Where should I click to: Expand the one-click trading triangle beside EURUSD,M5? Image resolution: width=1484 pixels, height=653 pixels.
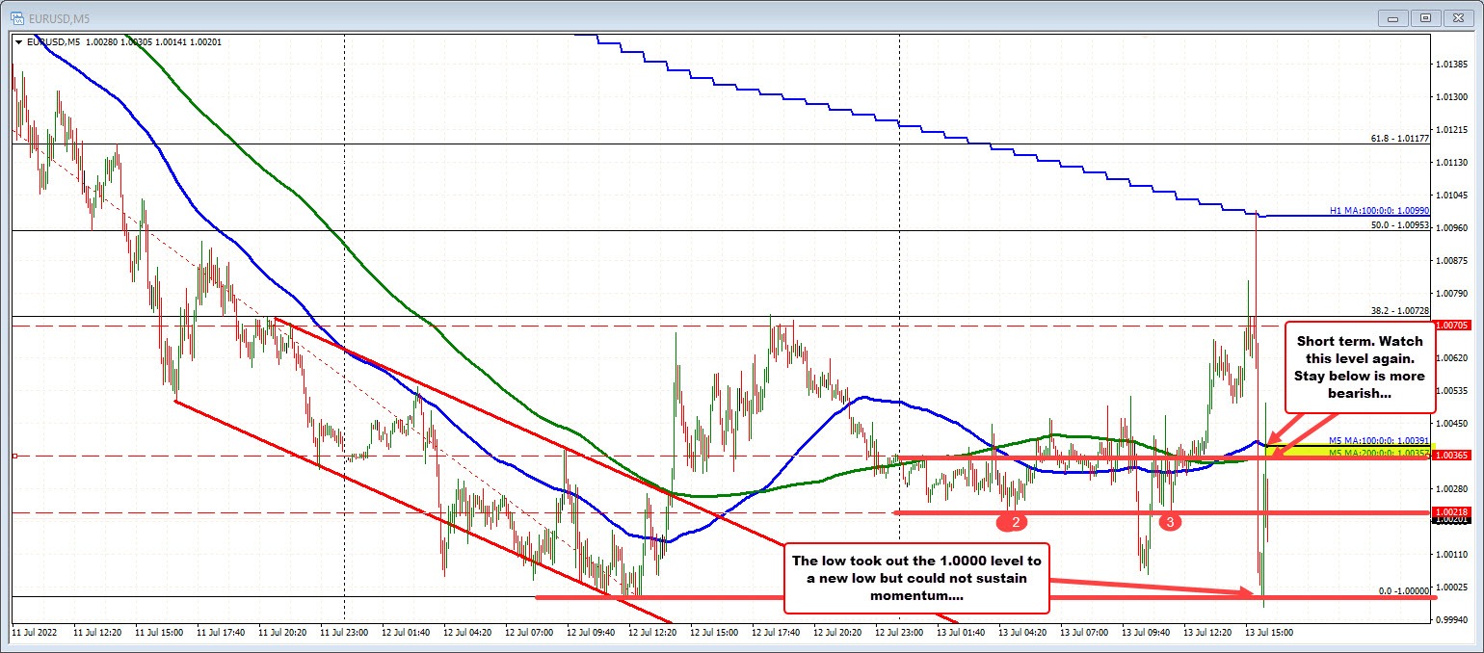coord(18,42)
